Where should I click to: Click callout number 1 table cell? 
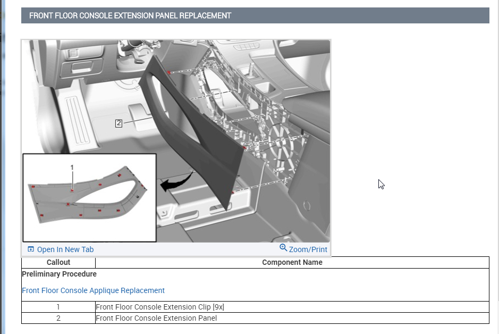(x=58, y=307)
